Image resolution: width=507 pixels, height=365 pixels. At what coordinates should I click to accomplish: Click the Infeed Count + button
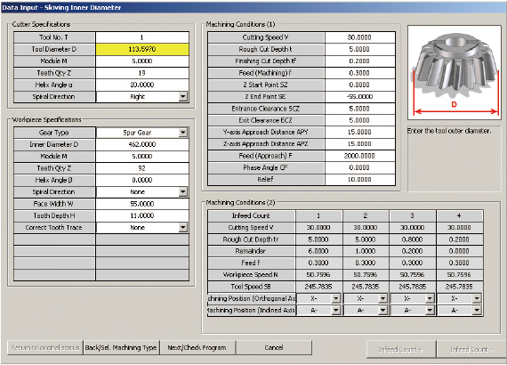point(401,350)
